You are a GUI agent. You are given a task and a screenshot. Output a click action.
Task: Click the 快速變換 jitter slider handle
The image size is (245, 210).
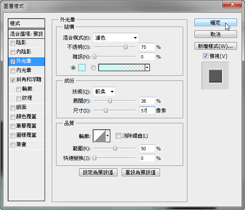[x=94, y=158]
